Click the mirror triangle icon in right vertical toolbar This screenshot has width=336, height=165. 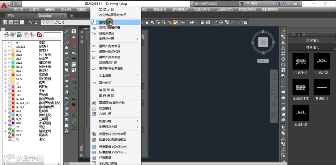pyautogui.click(x=283, y=42)
